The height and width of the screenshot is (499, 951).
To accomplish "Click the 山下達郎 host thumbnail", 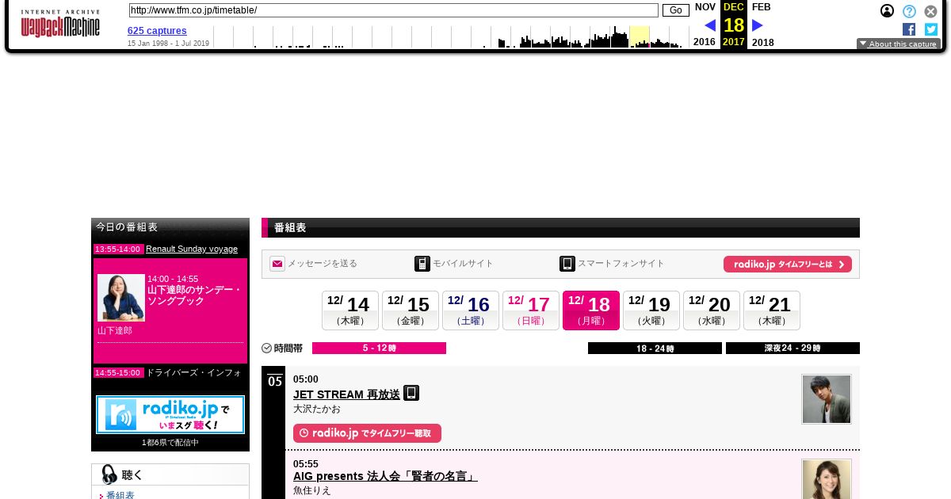I will tap(121, 298).
